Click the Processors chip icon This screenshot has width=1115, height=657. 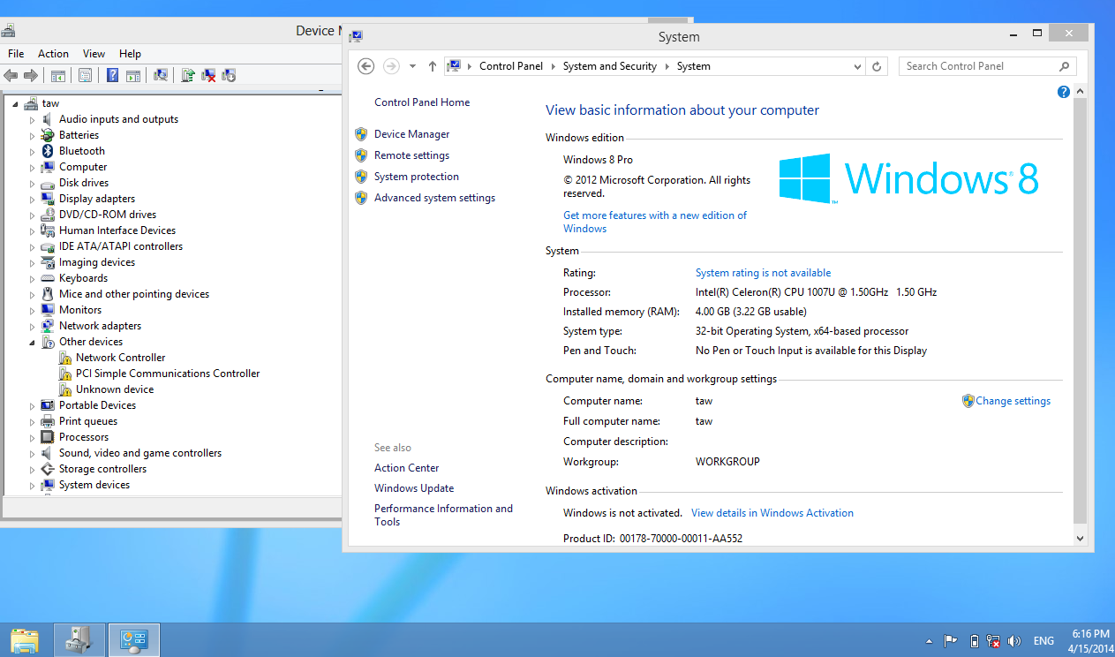[x=48, y=437]
